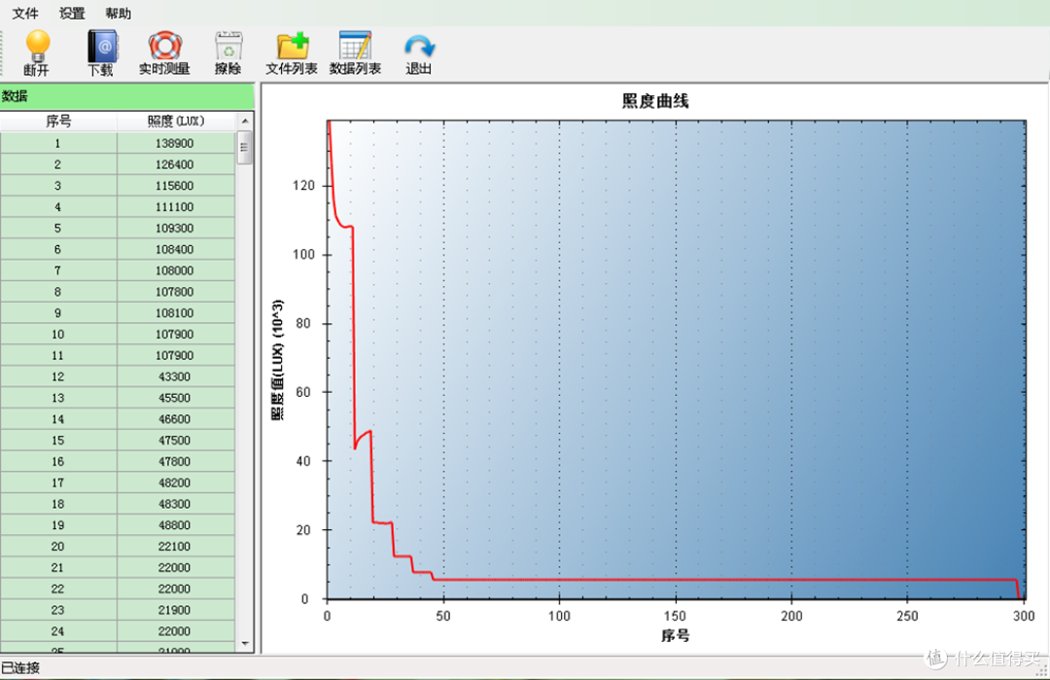
Task: Click the data list scroll up arrow
Action: [245, 122]
